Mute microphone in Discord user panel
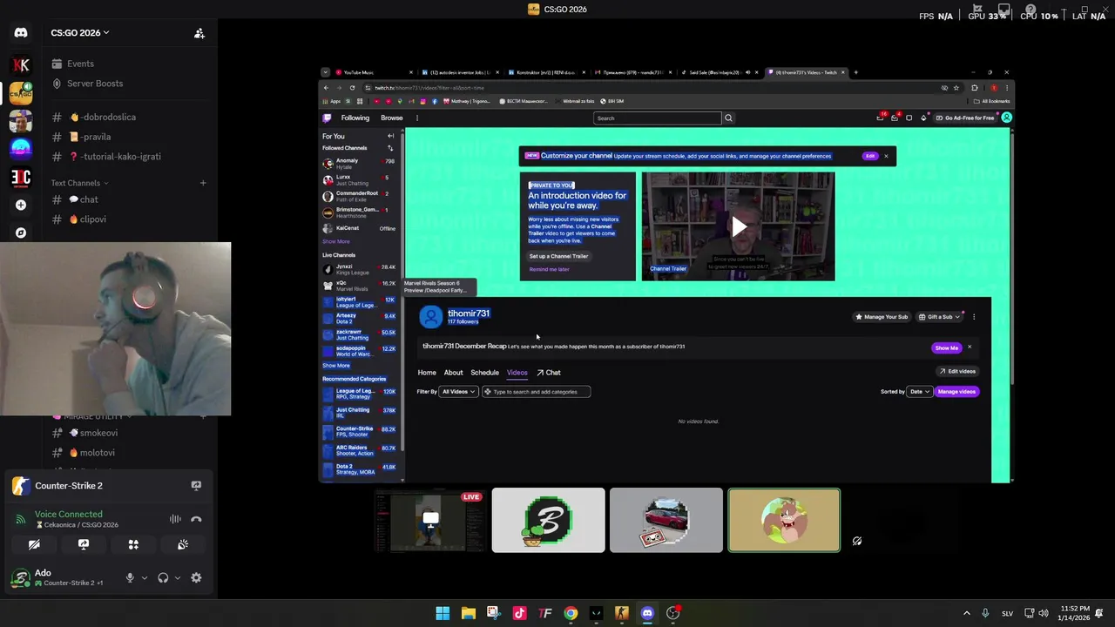Image resolution: width=1115 pixels, height=627 pixels. (x=130, y=577)
